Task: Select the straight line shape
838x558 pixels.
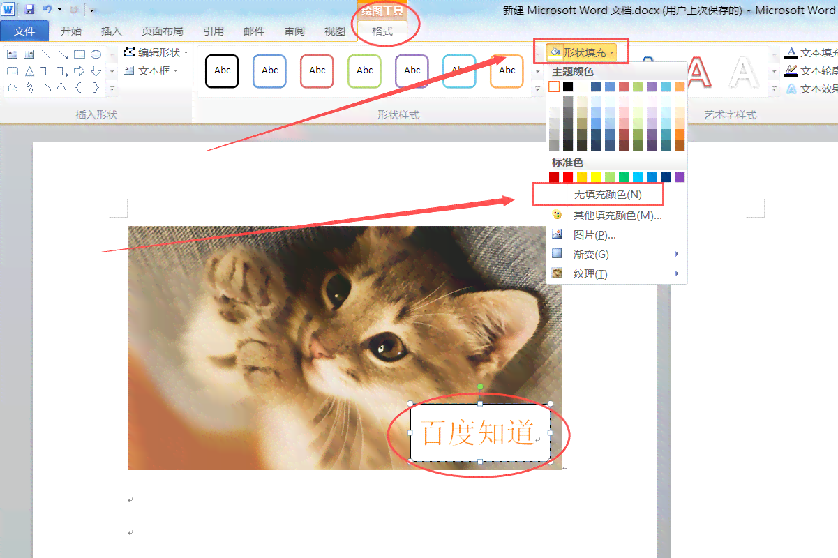Action: [x=45, y=54]
